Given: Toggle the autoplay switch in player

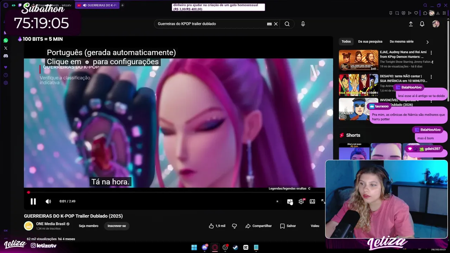Looking at the screenshot, I should pos(277,201).
